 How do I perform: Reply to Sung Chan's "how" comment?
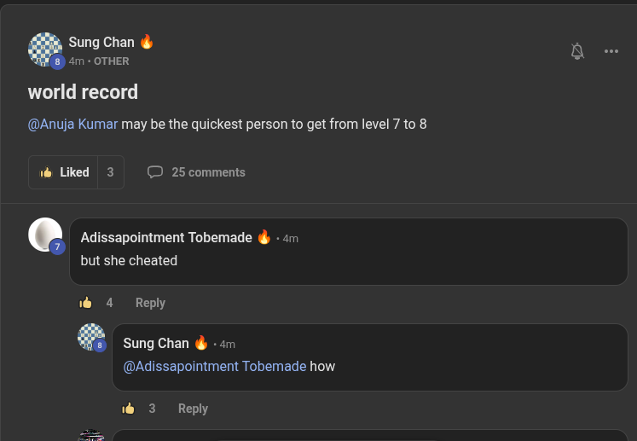click(x=193, y=409)
